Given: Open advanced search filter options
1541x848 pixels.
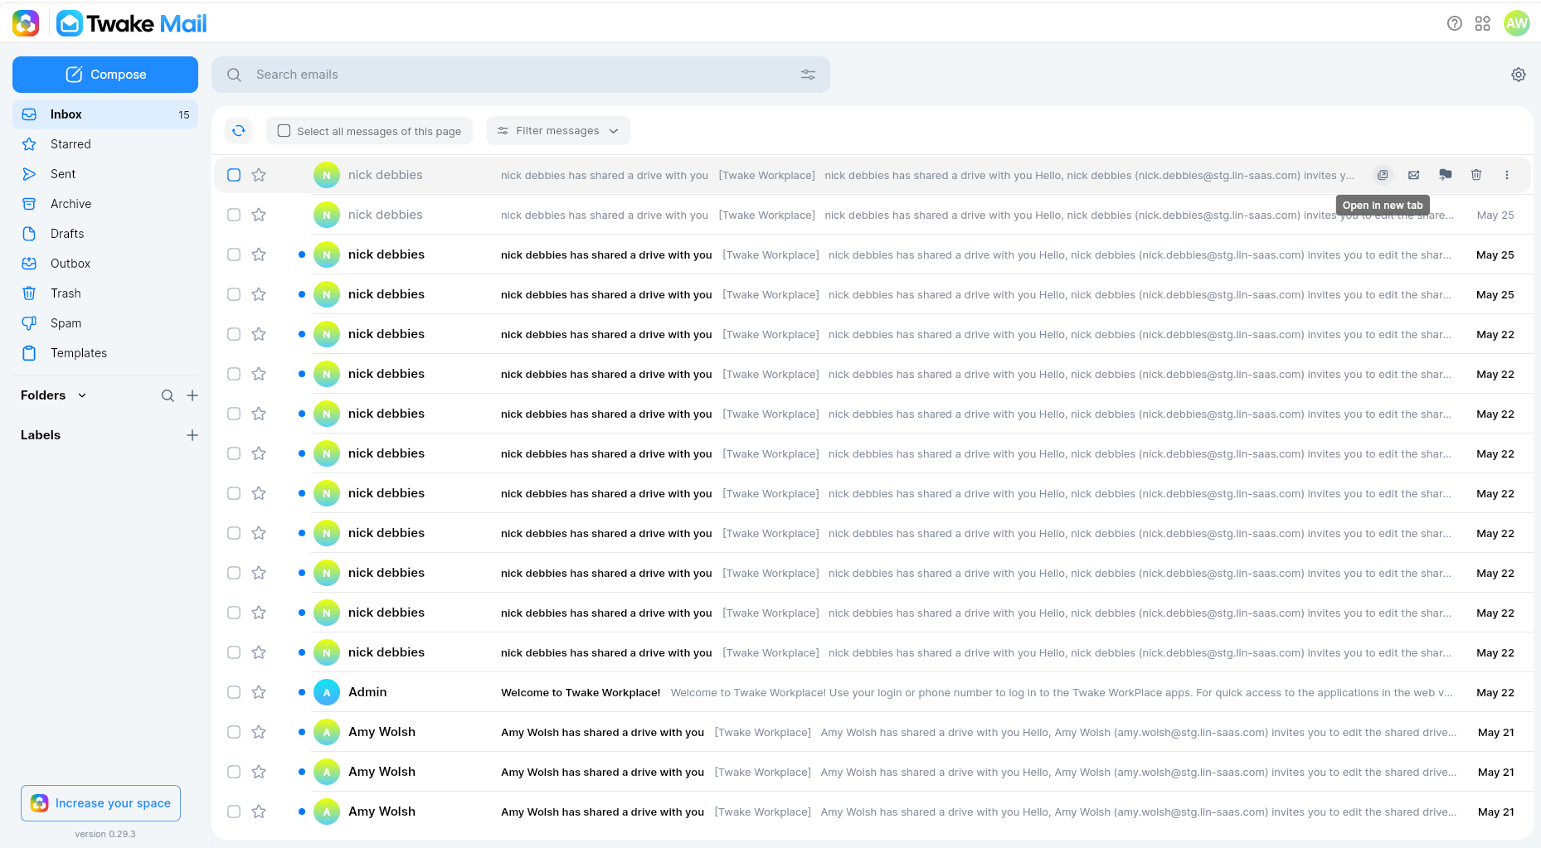Looking at the screenshot, I should pyautogui.click(x=808, y=75).
